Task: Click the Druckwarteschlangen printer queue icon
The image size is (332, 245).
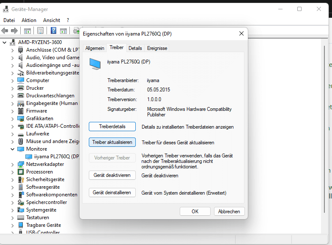Action: pyautogui.click(x=21, y=96)
